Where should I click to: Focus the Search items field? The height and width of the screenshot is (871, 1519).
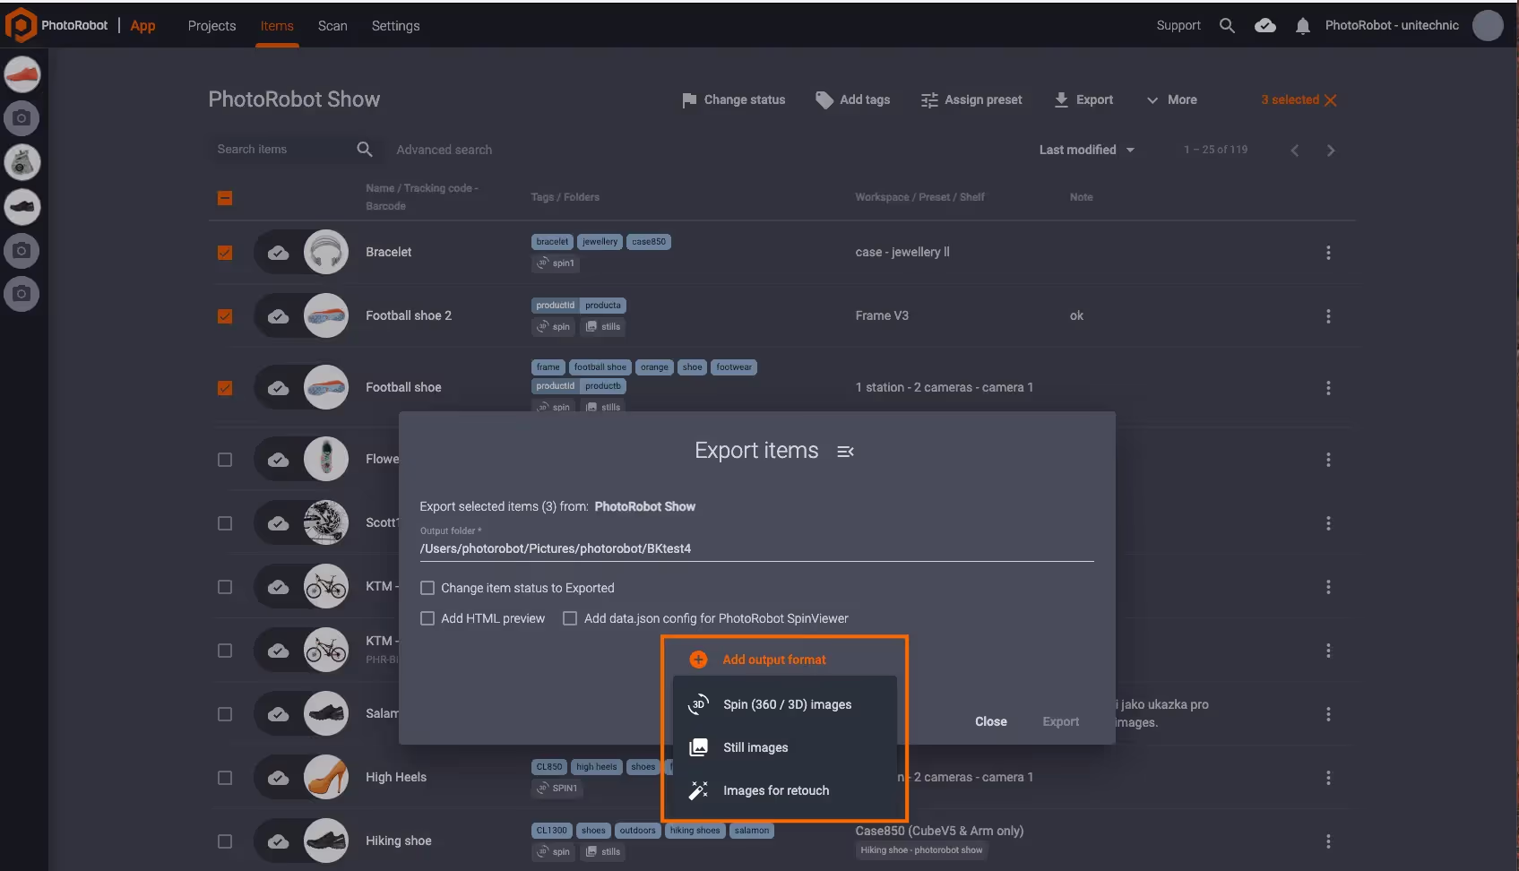coord(282,150)
